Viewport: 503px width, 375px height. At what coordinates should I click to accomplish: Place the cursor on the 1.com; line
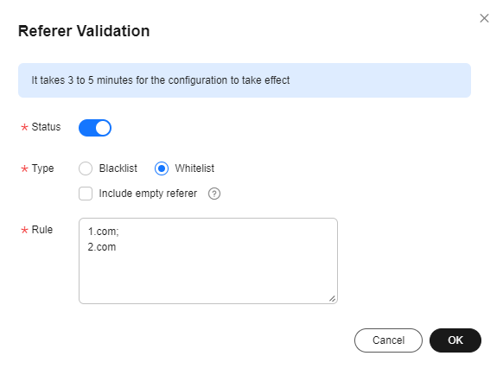[104, 232]
